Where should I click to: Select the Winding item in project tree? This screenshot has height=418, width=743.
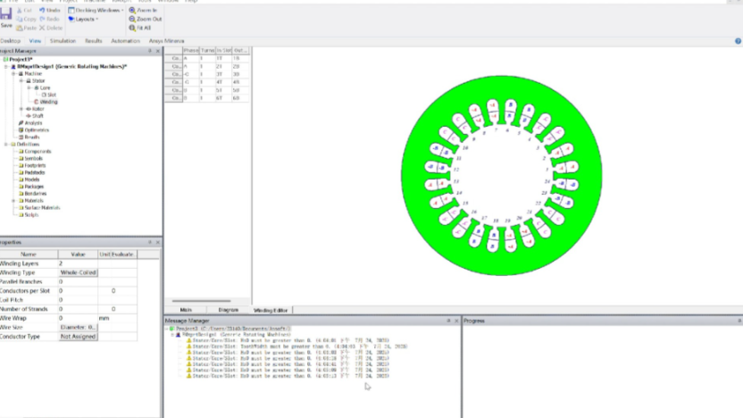pyautogui.click(x=48, y=102)
